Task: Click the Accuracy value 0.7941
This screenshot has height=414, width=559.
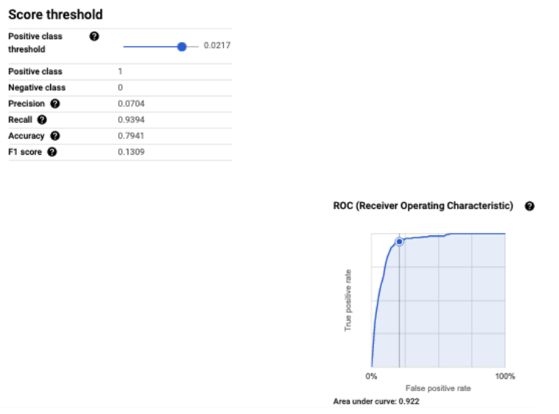Action: (x=130, y=136)
